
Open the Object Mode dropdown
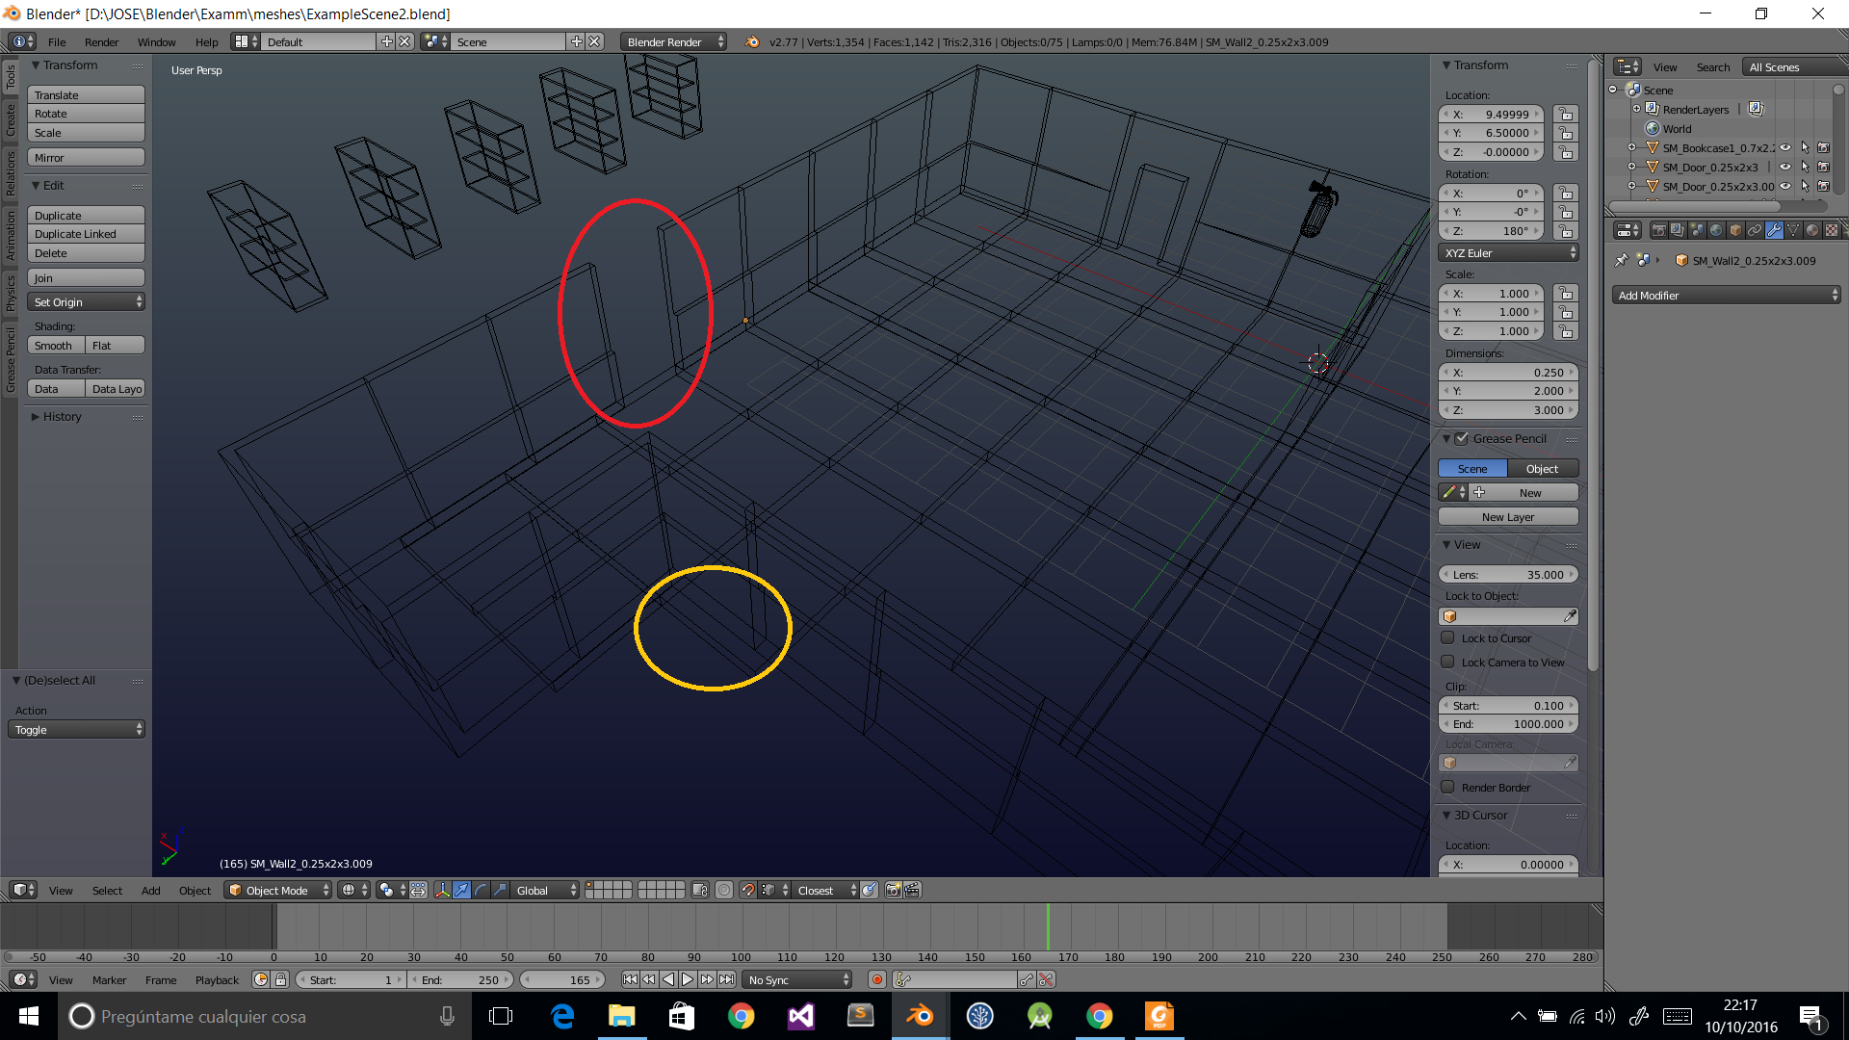coord(278,890)
